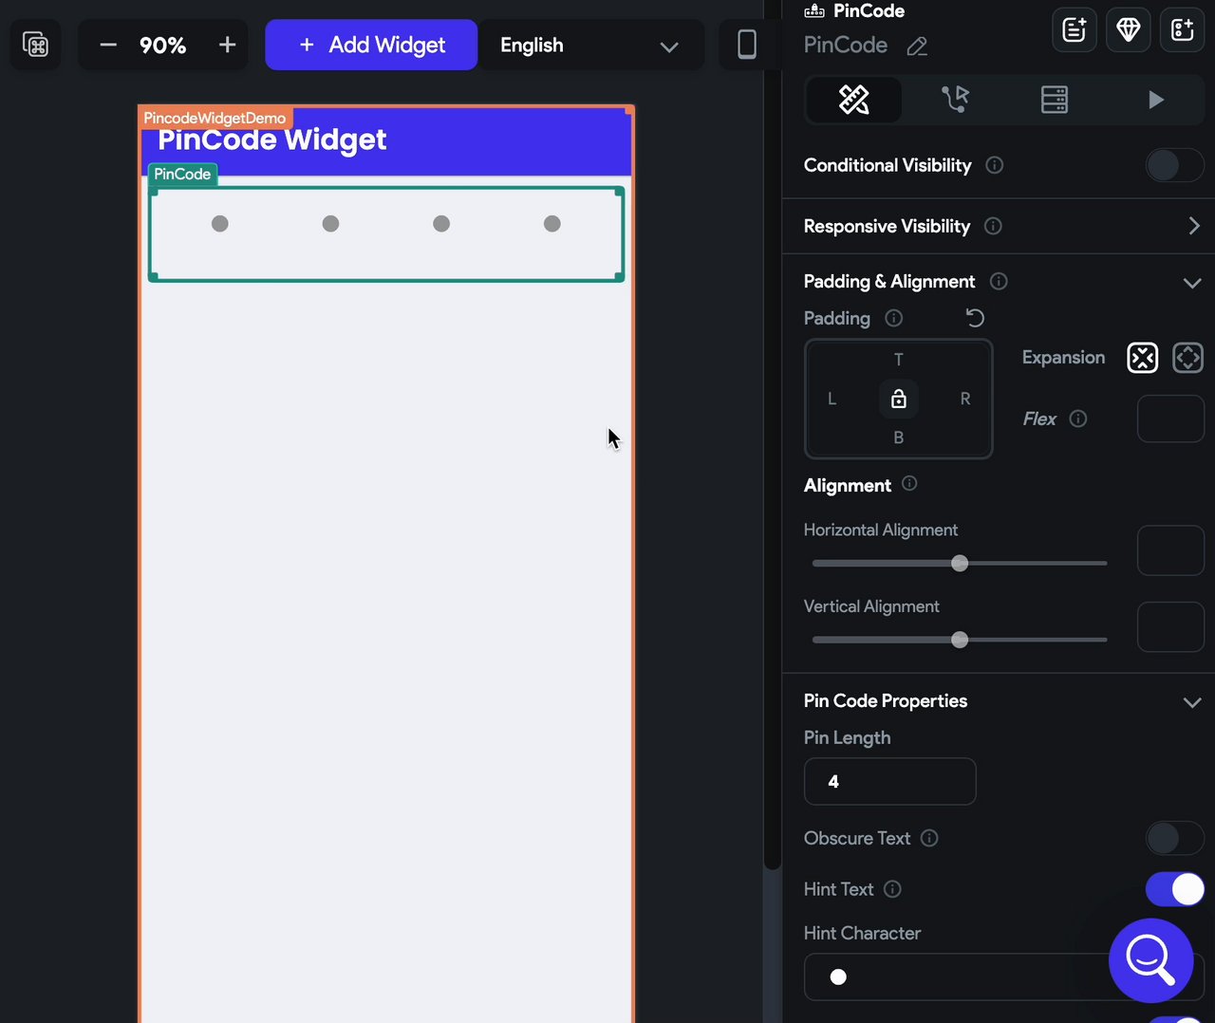Open the floating search magnifier button
This screenshot has height=1023, width=1215.
click(1150, 960)
